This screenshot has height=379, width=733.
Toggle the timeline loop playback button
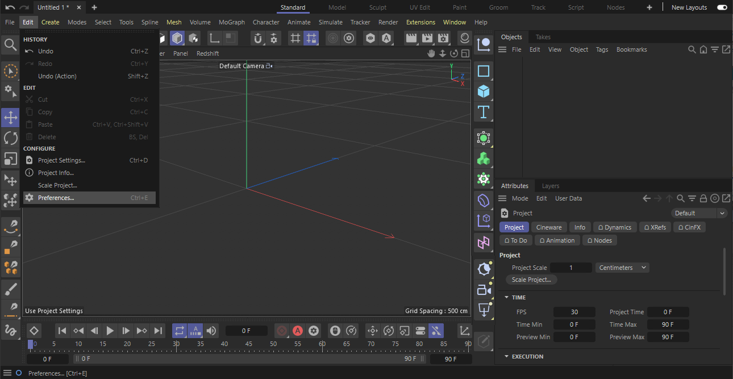coord(179,331)
